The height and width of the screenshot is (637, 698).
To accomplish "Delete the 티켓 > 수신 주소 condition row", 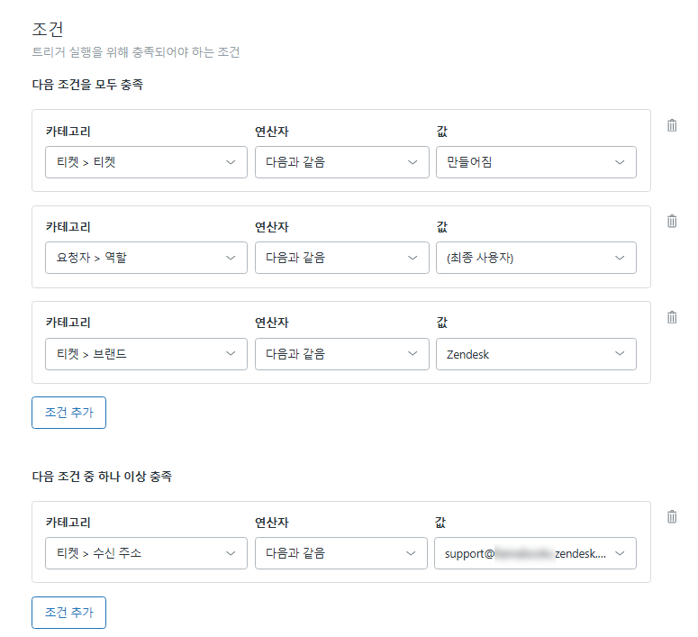I will tap(672, 516).
